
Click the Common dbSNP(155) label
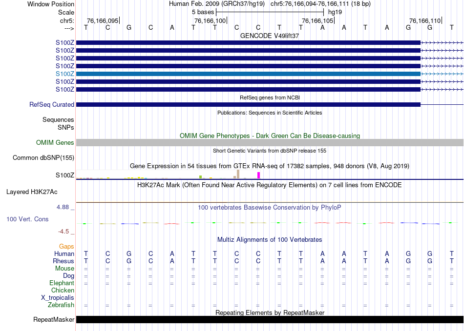43,157
